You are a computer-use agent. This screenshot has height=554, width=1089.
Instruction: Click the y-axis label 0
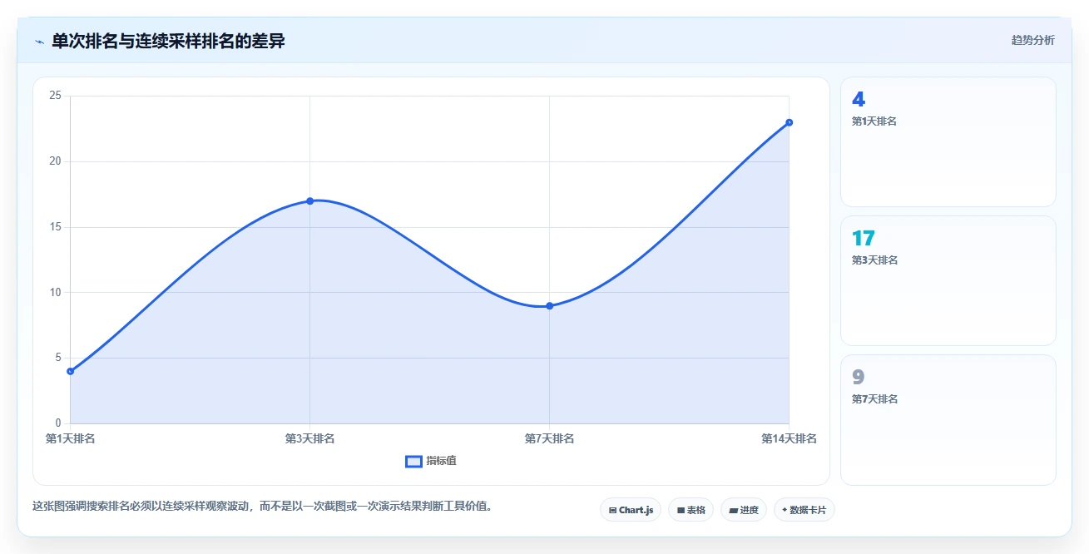pyautogui.click(x=58, y=423)
